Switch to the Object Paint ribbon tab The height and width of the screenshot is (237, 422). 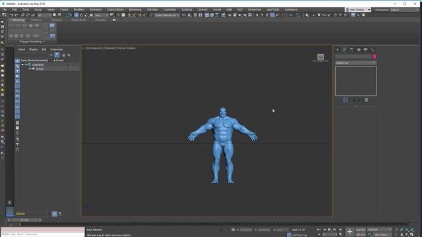pos(78,20)
